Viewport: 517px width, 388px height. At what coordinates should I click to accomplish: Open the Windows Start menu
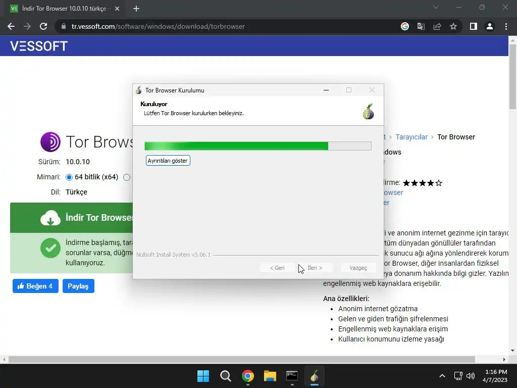click(203, 376)
